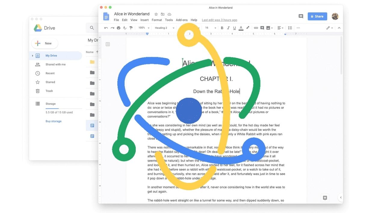
Task: Open the font size 16 dropdown
Action: pyautogui.click(x=210, y=28)
